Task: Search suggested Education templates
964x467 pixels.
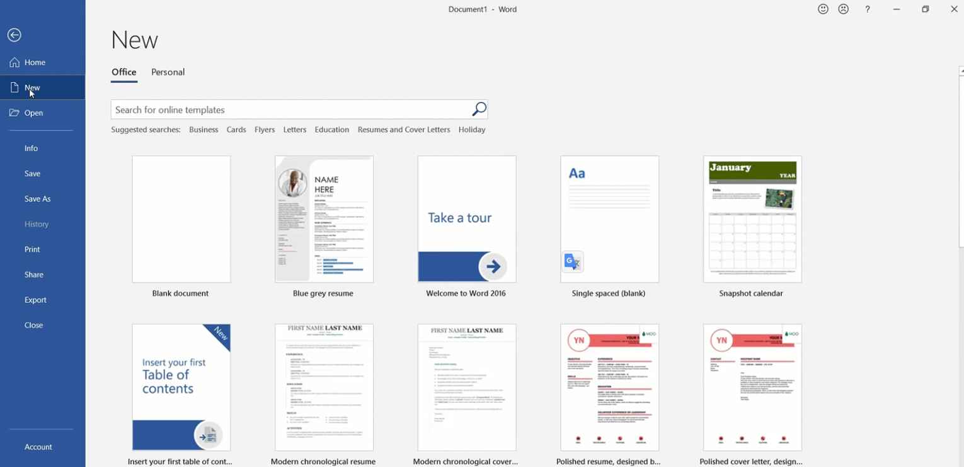Action: [332, 130]
